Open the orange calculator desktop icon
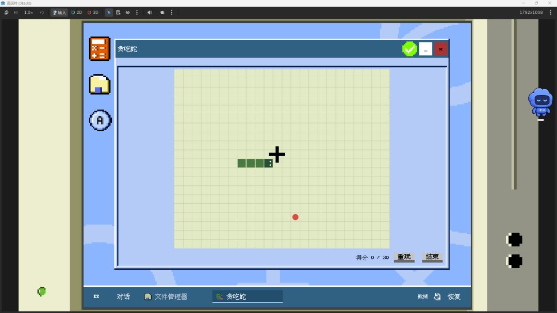The image size is (557, 313). [100, 49]
